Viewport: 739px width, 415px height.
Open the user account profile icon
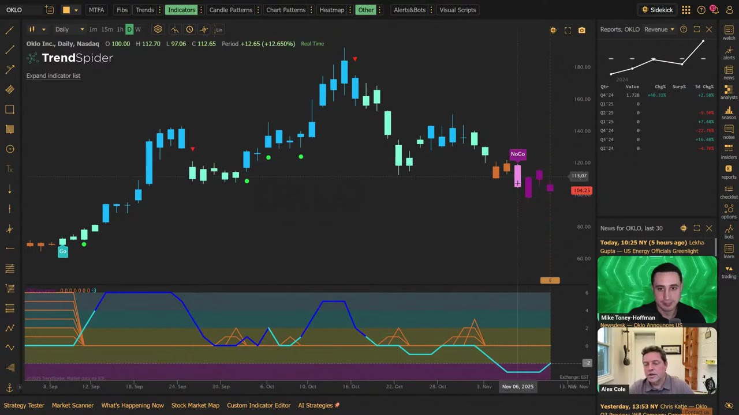729,10
